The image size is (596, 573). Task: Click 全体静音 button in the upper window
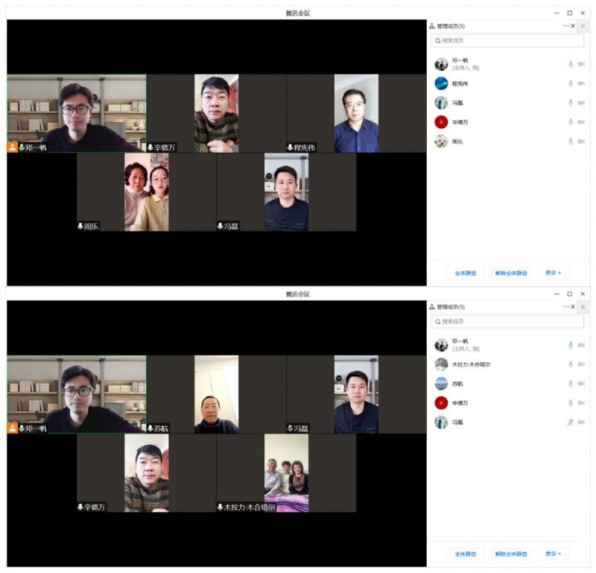click(466, 273)
